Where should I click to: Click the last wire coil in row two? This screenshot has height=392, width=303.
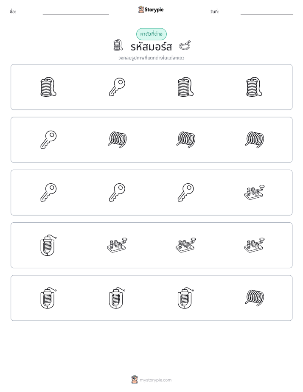coord(254,140)
